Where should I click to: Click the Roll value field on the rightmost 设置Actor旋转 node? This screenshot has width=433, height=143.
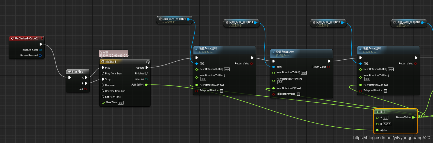[x=391, y=69]
